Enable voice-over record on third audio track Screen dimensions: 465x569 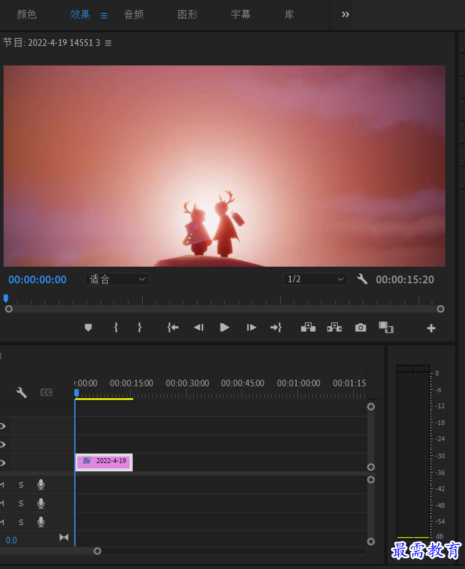tap(41, 522)
